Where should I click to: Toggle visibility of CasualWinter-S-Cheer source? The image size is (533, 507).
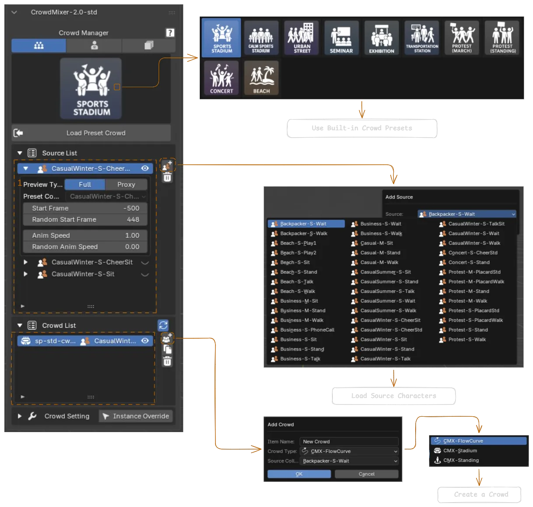click(145, 168)
